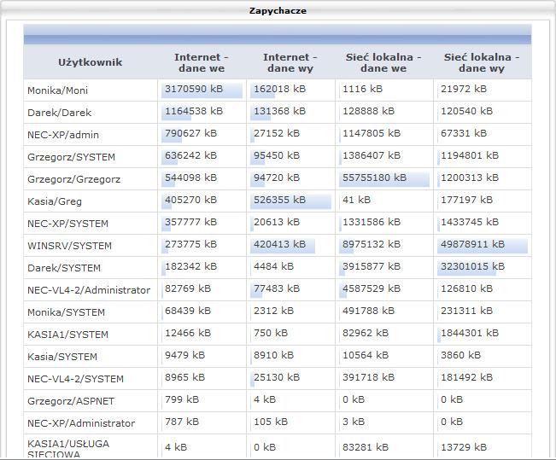This screenshot has width=556, height=460.
Task: Click the 177197 kB value
Action: pos(466,201)
